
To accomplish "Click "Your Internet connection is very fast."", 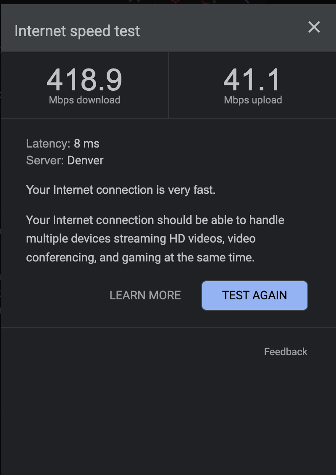I will click(x=121, y=190).
